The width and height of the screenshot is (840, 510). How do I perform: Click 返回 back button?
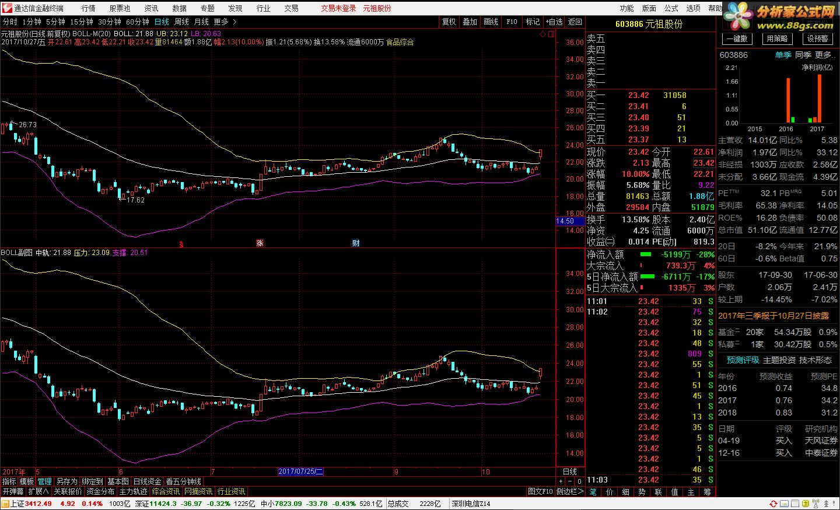pyautogui.click(x=575, y=22)
